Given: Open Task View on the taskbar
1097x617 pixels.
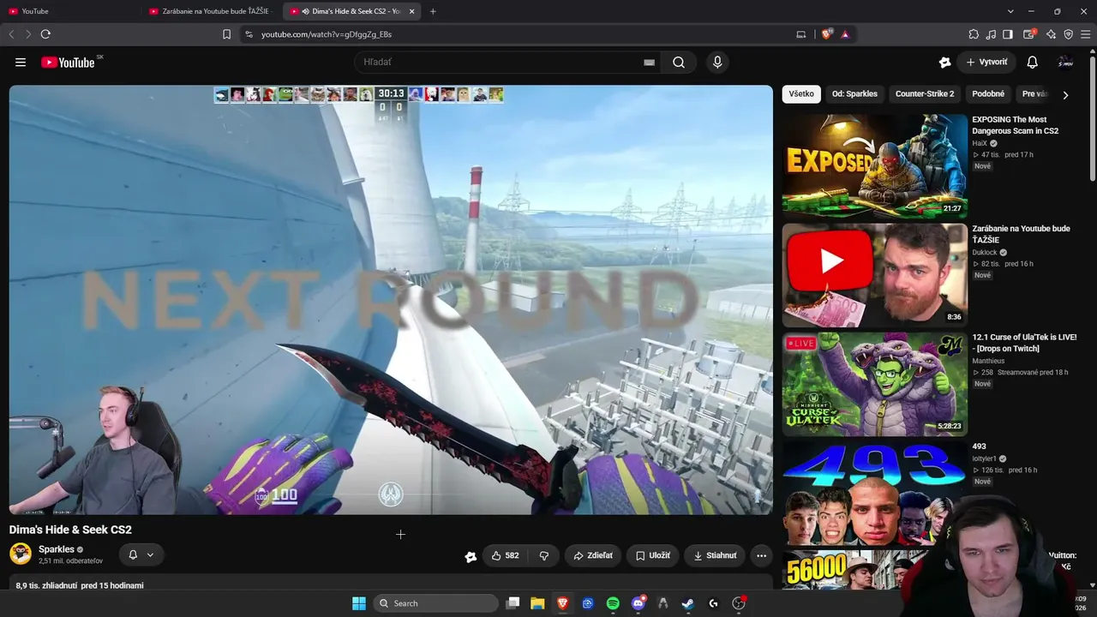Looking at the screenshot, I should (x=513, y=603).
